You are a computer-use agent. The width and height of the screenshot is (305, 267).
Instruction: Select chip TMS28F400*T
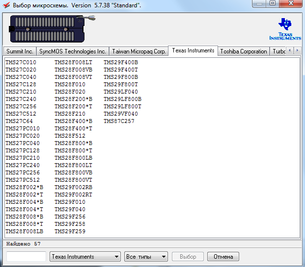[73, 128]
